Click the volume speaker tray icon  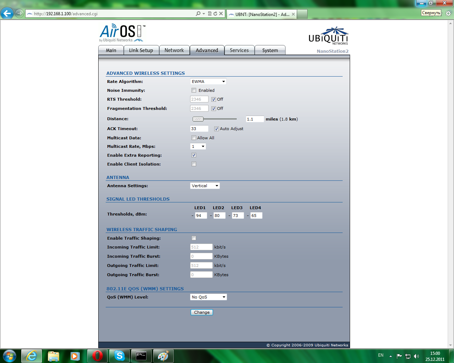(416, 356)
